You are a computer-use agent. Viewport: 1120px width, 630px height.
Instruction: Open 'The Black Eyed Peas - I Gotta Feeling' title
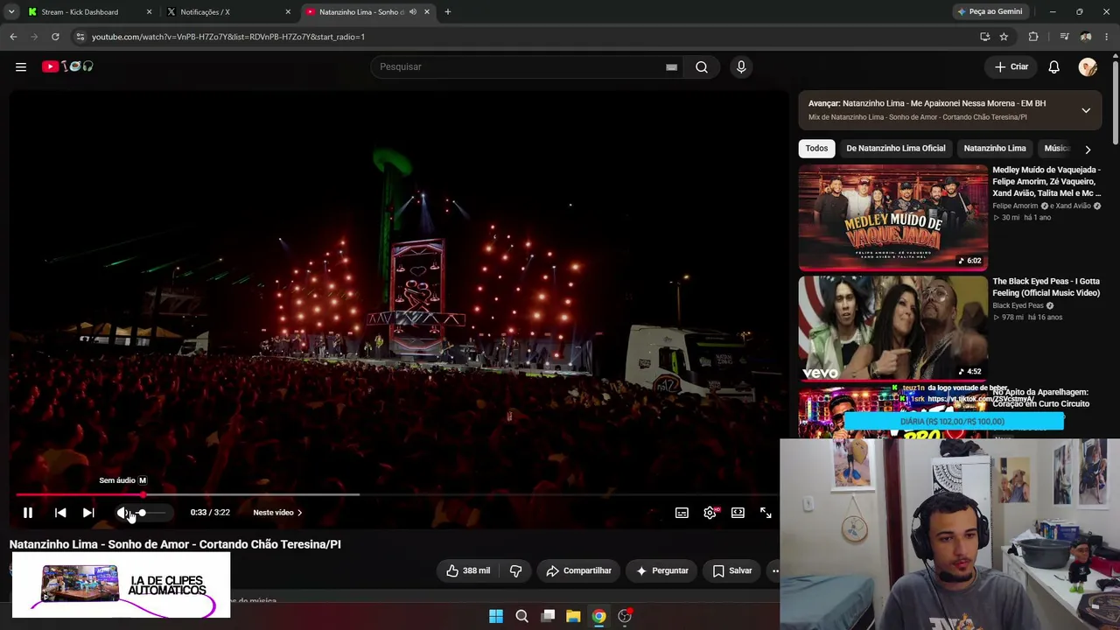1046,287
